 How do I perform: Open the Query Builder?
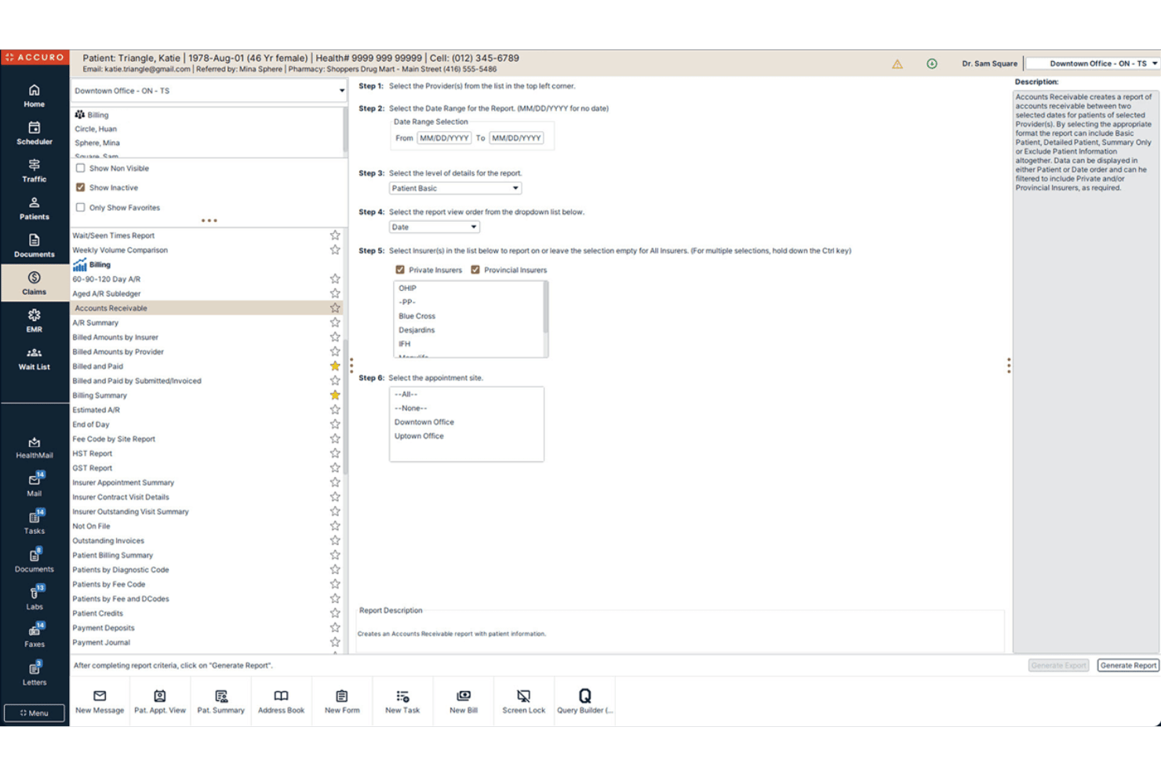(x=585, y=702)
